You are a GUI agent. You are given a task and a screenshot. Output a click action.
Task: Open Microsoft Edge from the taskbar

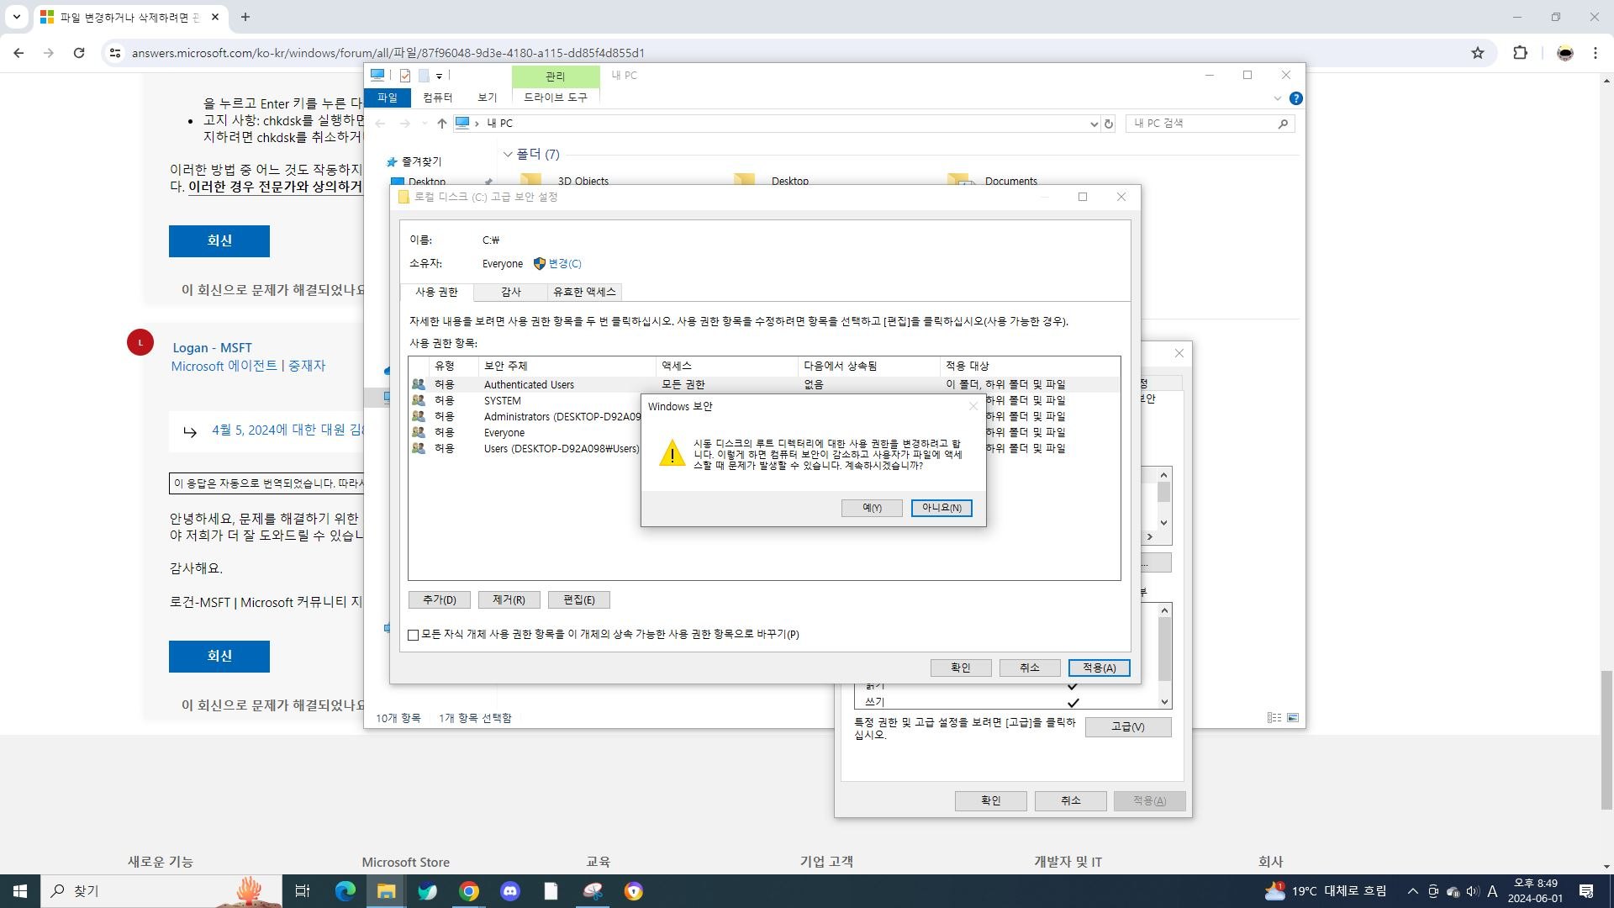click(x=345, y=891)
